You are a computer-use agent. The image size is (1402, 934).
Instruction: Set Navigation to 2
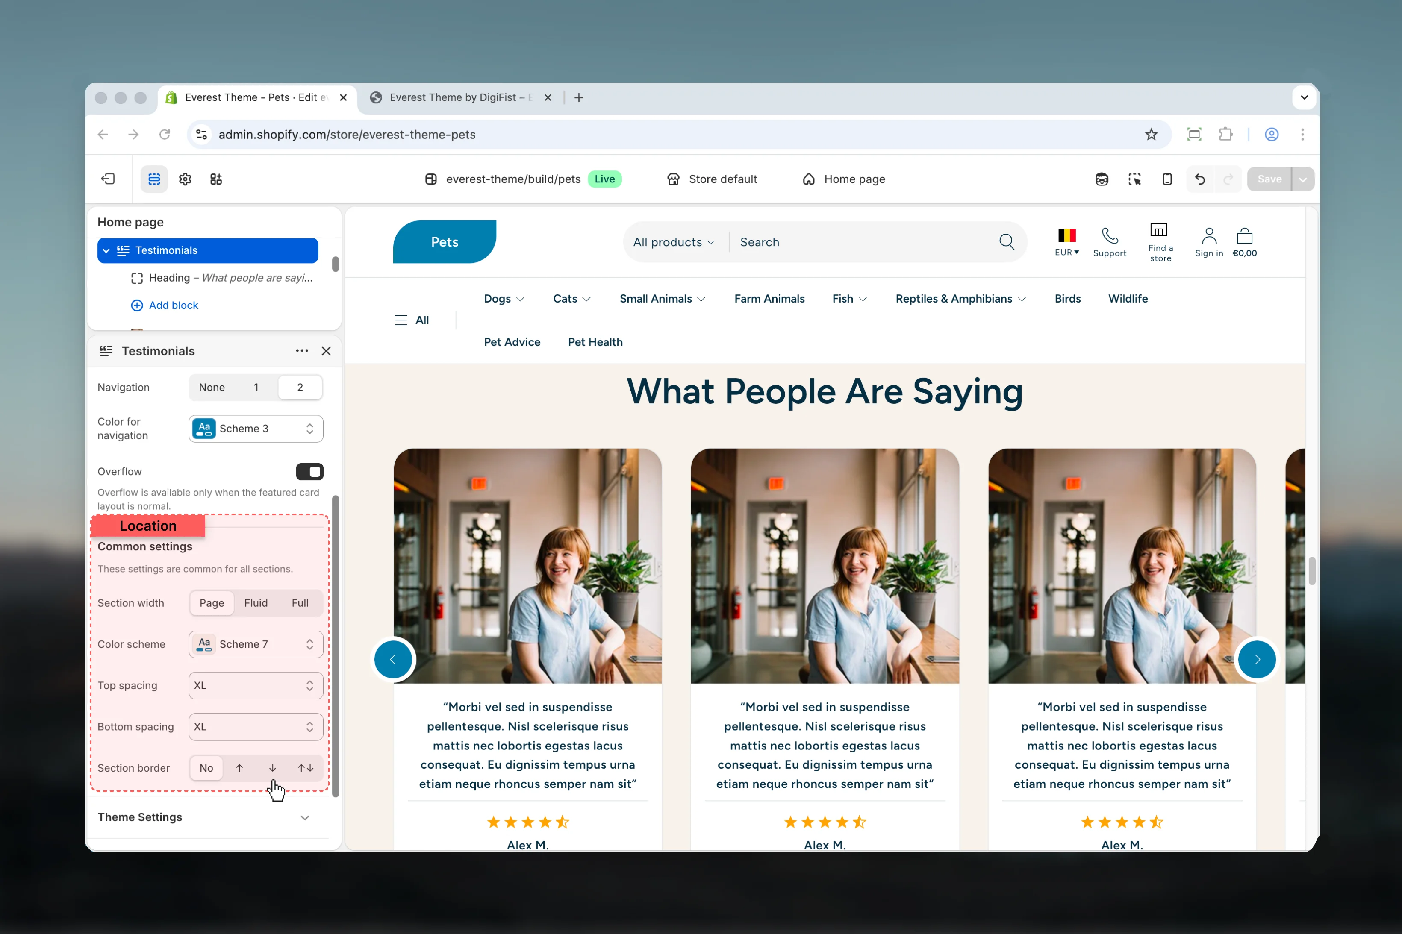(300, 387)
